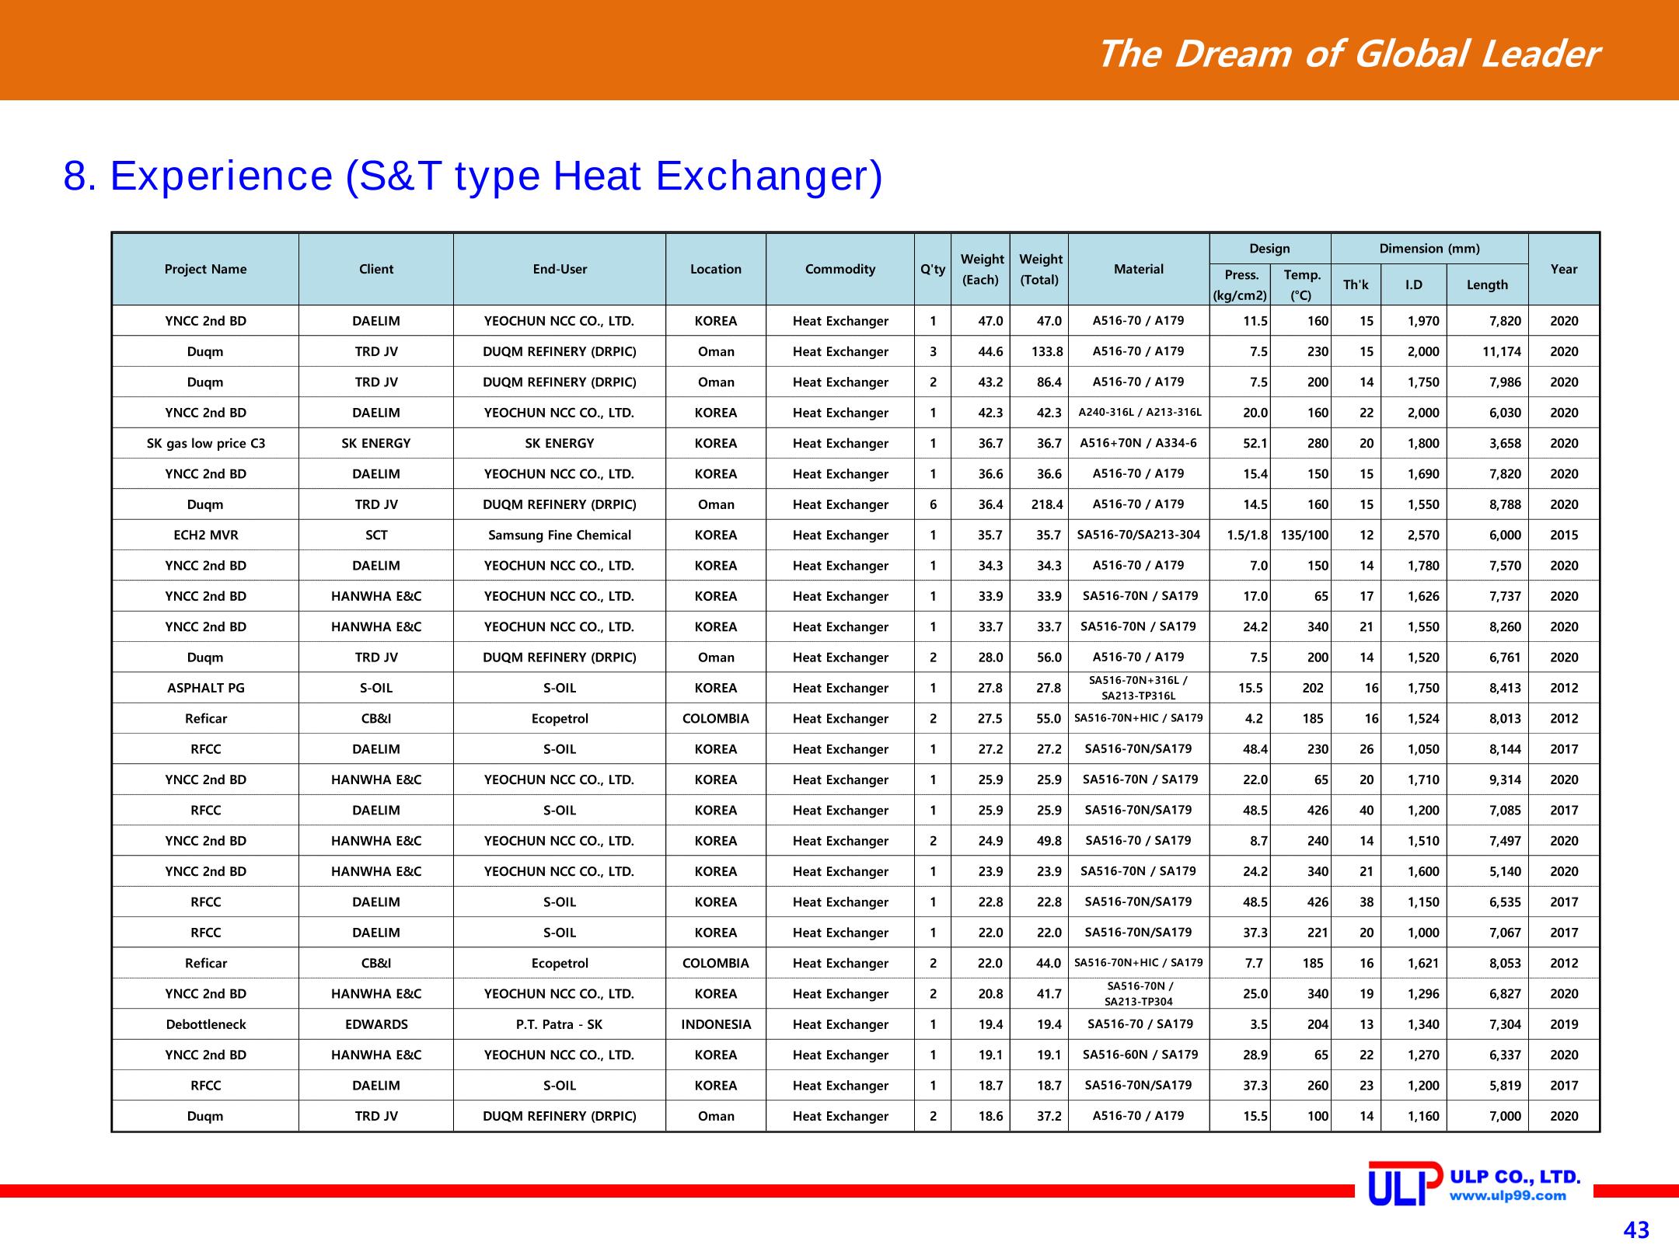Click the 'Temp. (°C)' sub-header
Viewport: 1679px width, 1259px height.
(1300, 285)
